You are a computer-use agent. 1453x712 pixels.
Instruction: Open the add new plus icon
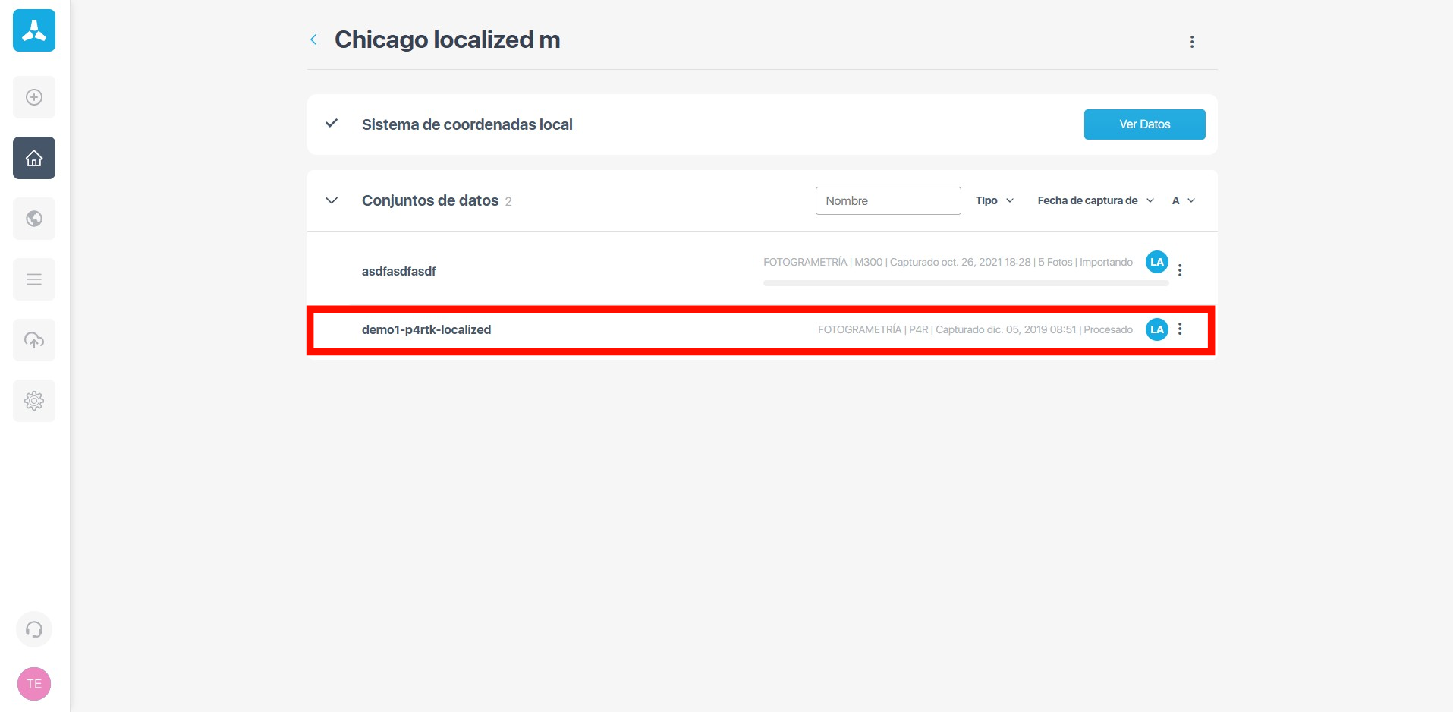point(34,97)
